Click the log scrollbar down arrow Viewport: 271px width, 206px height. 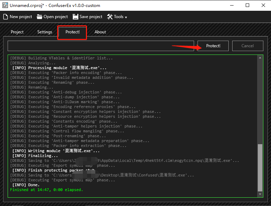point(260,194)
